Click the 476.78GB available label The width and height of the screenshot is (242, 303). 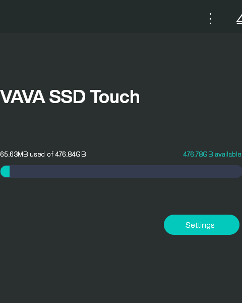212,154
